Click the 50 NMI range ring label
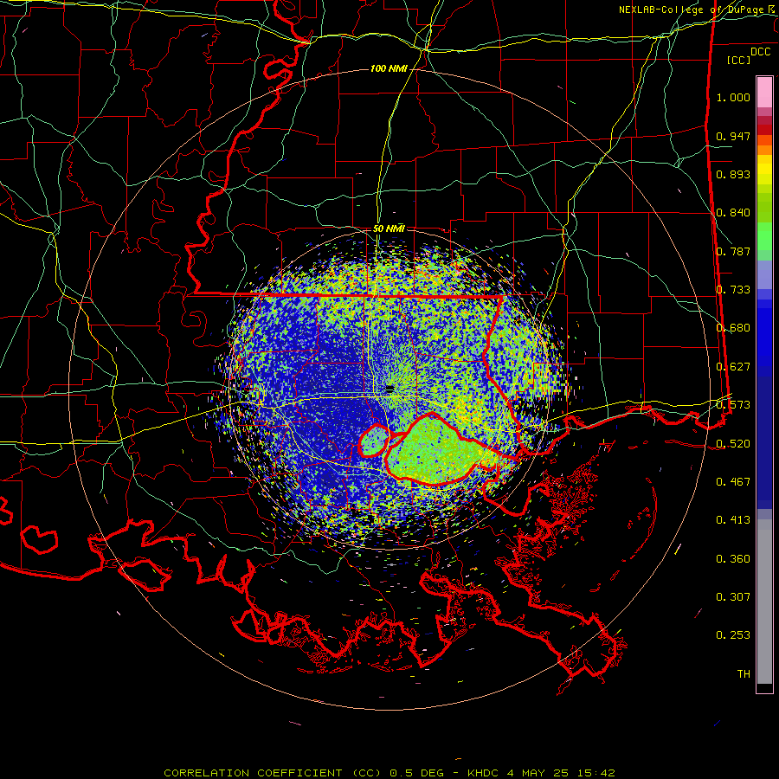 [x=389, y=229]
